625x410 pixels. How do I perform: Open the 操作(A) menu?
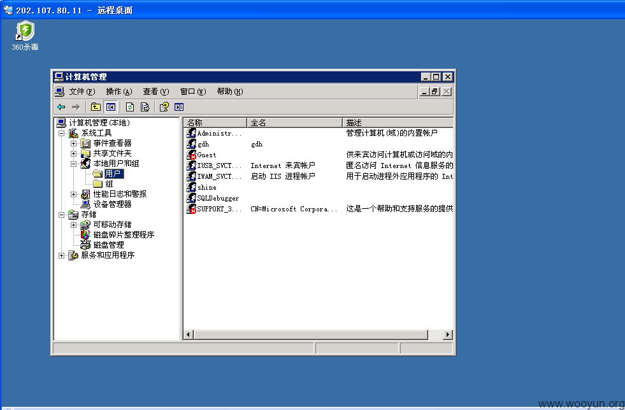coord(119,92)
